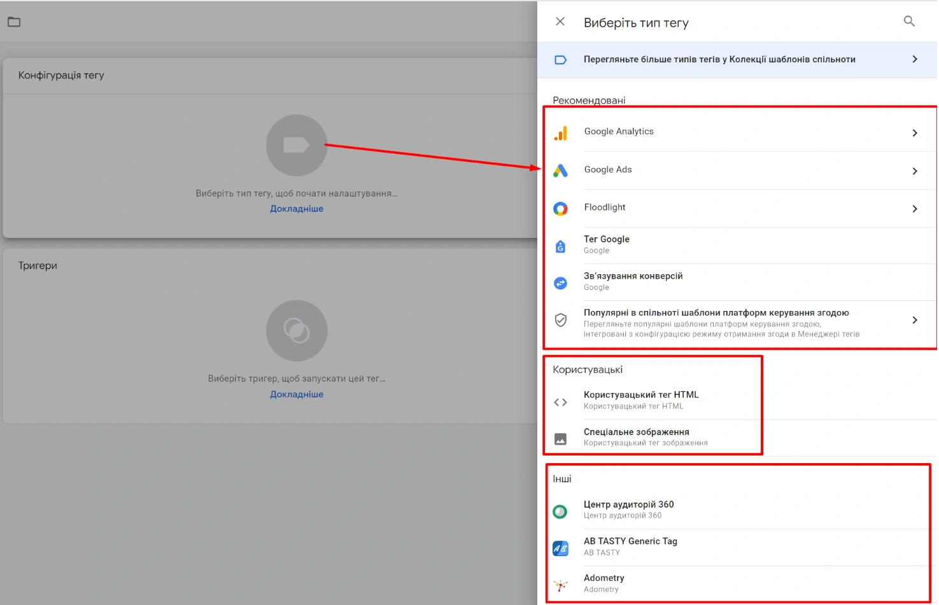This screenshot has width=939, height=605.
Task: Click the Зв'язування конверсій icon
Action: (560, 283)
